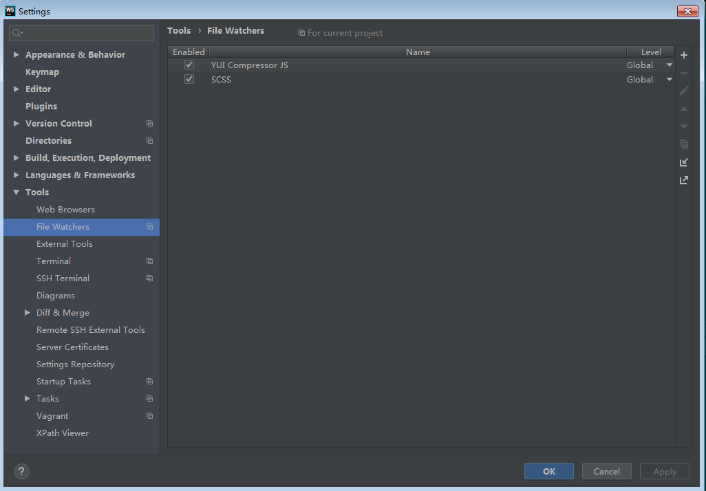Open Level dropdown for SCSS watcher
706x491 pixels.
pyautogui.click(x=669, y=80)
